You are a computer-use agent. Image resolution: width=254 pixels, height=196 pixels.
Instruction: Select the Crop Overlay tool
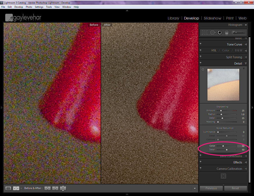pyautogui.click(x=205, y=33)
